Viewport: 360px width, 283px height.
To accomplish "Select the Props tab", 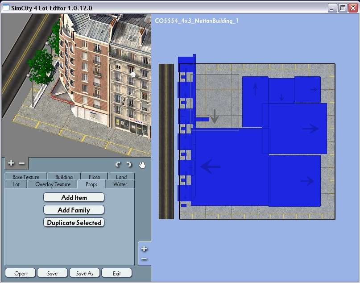I will coord(91,184).
